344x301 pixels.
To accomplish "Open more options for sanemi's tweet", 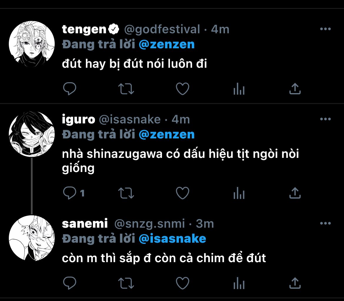I will pyautogui.click(x=325, y=223).
